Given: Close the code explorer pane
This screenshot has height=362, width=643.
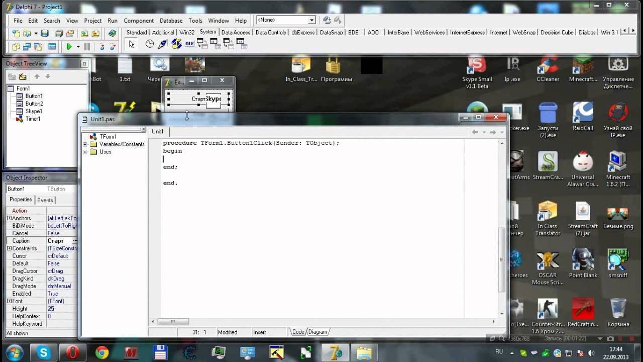Looking at the screenshot, I should pyautogui.click(x=143, y=129).
